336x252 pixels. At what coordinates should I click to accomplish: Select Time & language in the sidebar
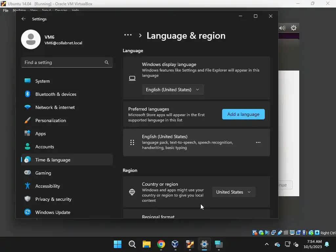67,160
